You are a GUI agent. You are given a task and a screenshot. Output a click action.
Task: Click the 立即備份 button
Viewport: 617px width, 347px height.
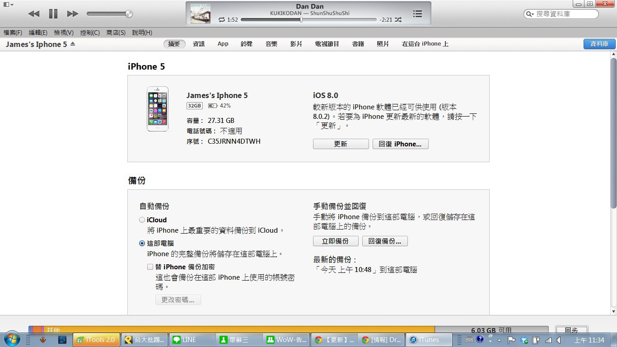pyautogui.click(x=336, y=241)
